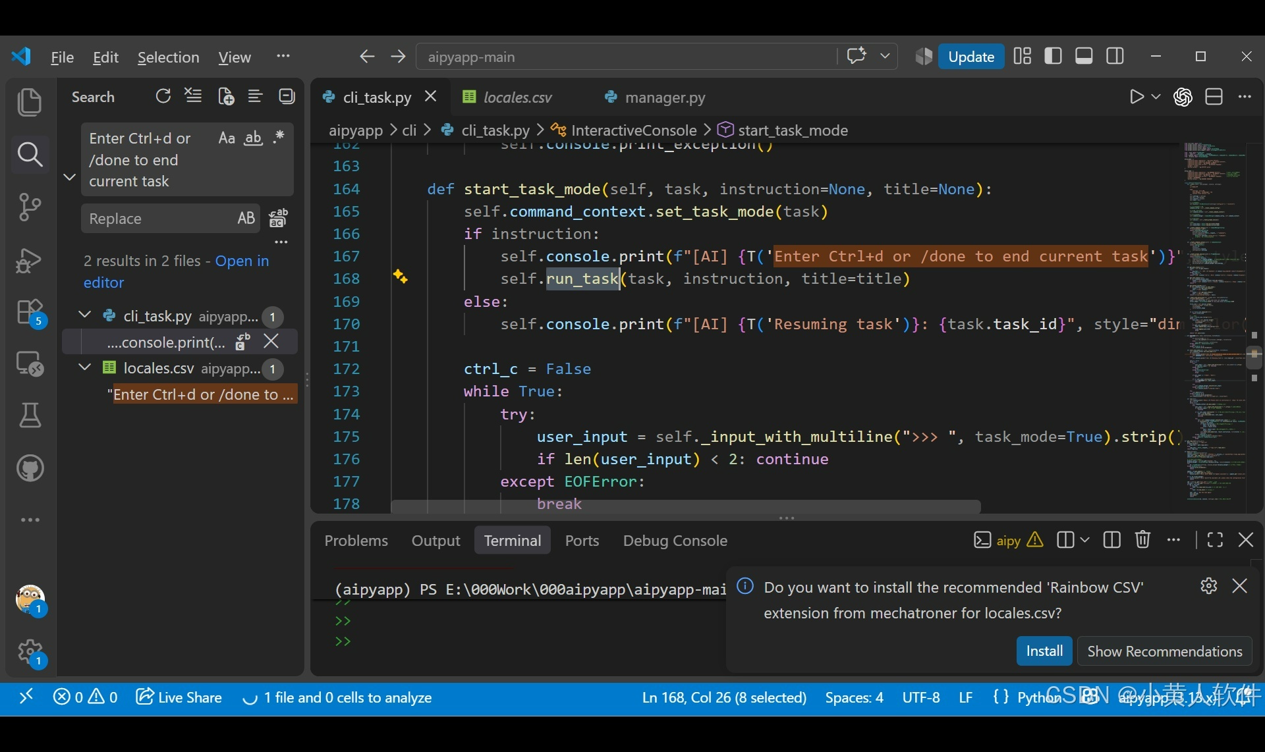Collapse locales.csv search result group
Viewport: 1265px width, 752px height.
point(85,367)
